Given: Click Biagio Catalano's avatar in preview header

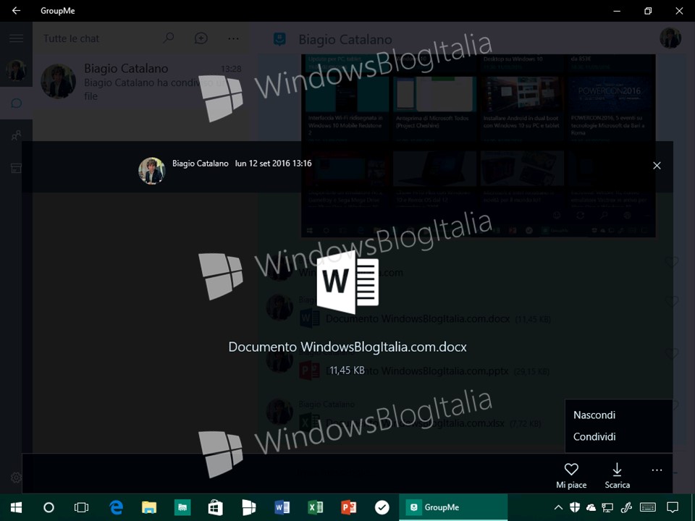Looking at the screenshot, I should tap(151, 171).
